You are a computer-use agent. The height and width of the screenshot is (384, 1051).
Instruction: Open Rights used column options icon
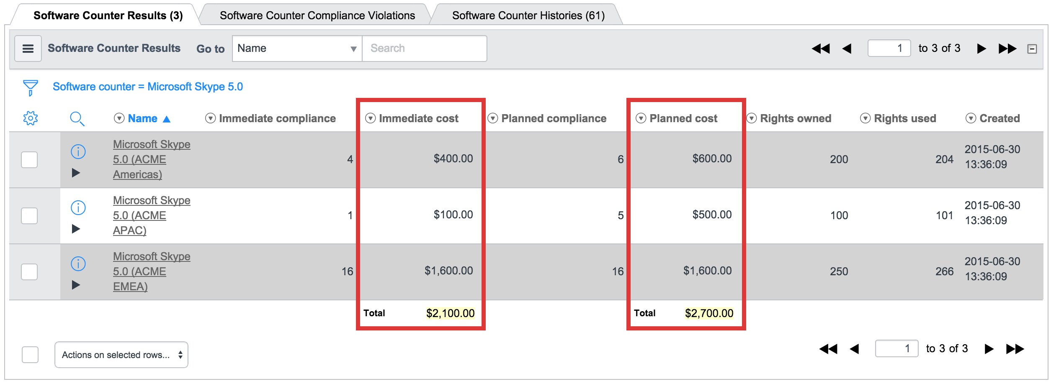point(865,118)
